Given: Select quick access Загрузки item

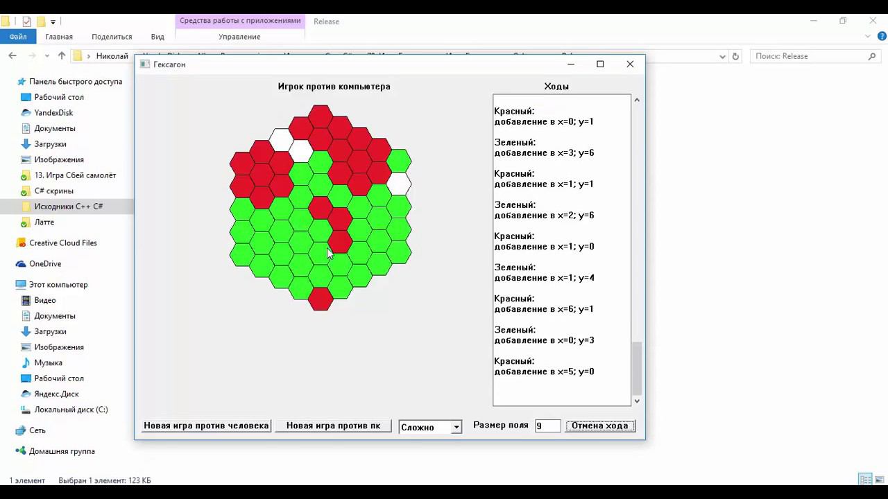Looking at the screenshot, I should tap(50, 144).
